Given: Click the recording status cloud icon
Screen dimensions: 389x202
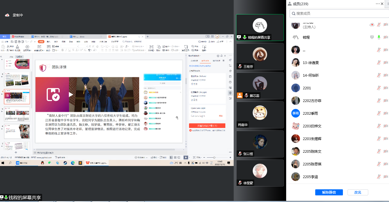Looking at the screenshot, I should pos(7,15).
